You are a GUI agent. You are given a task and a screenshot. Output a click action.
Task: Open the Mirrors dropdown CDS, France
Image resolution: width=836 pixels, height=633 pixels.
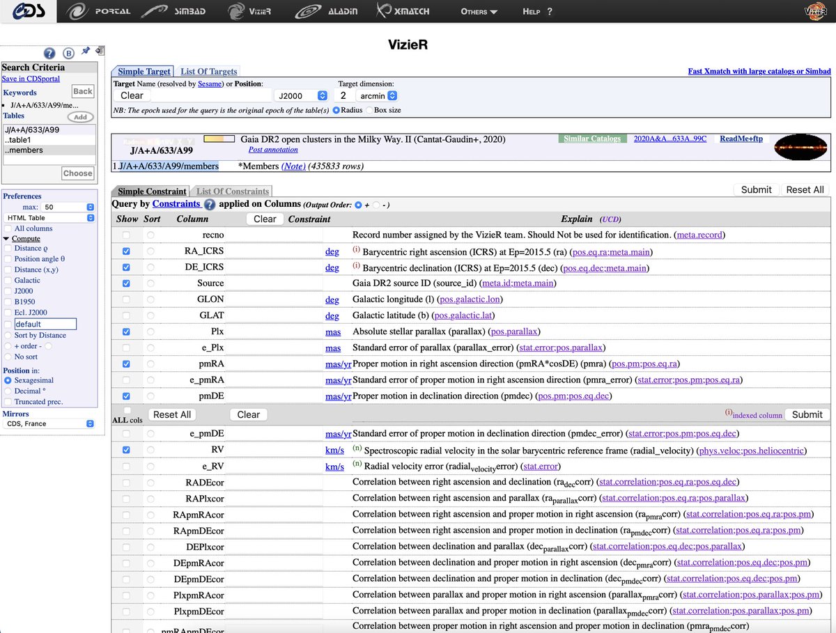(49, 423)
